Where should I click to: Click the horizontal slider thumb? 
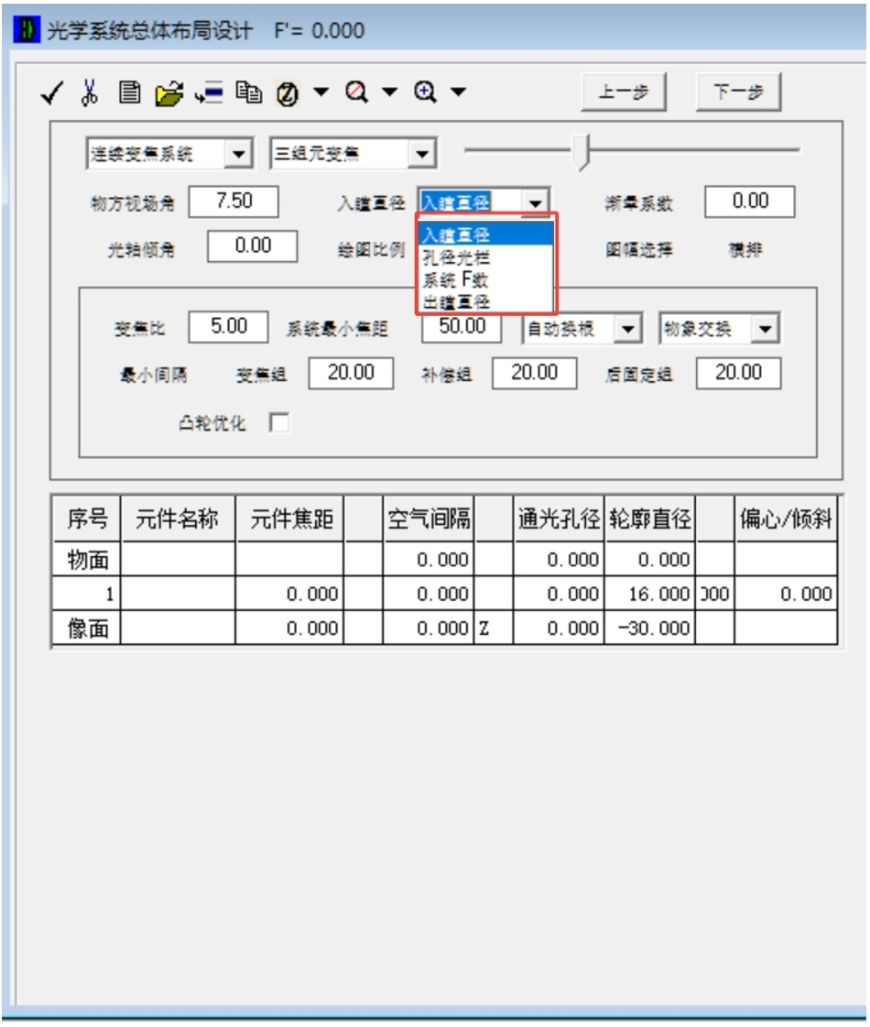(x=580, y=151)
